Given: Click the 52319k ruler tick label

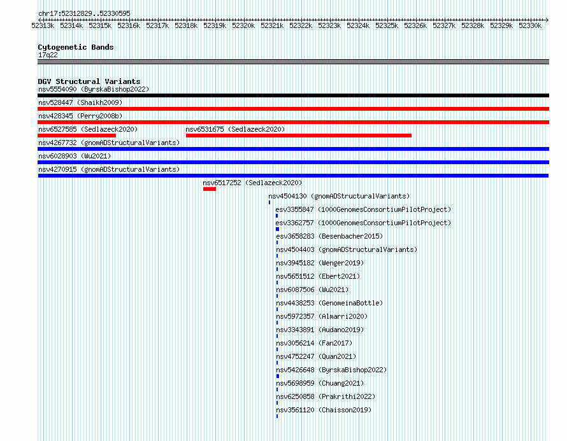Looking at the screenshot, I should (215, 25).
